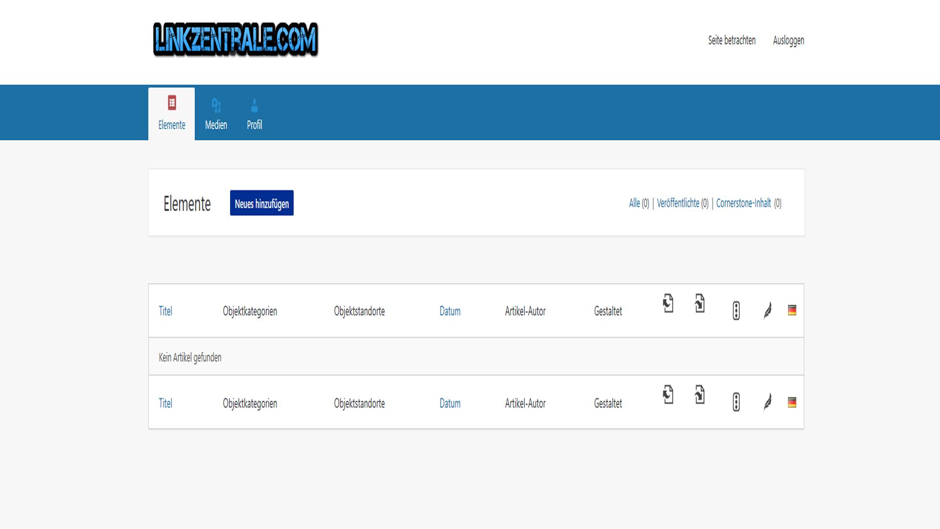Click incoming links icon in footer row
This screenshot has height=529, width=940.
(668, 394)
